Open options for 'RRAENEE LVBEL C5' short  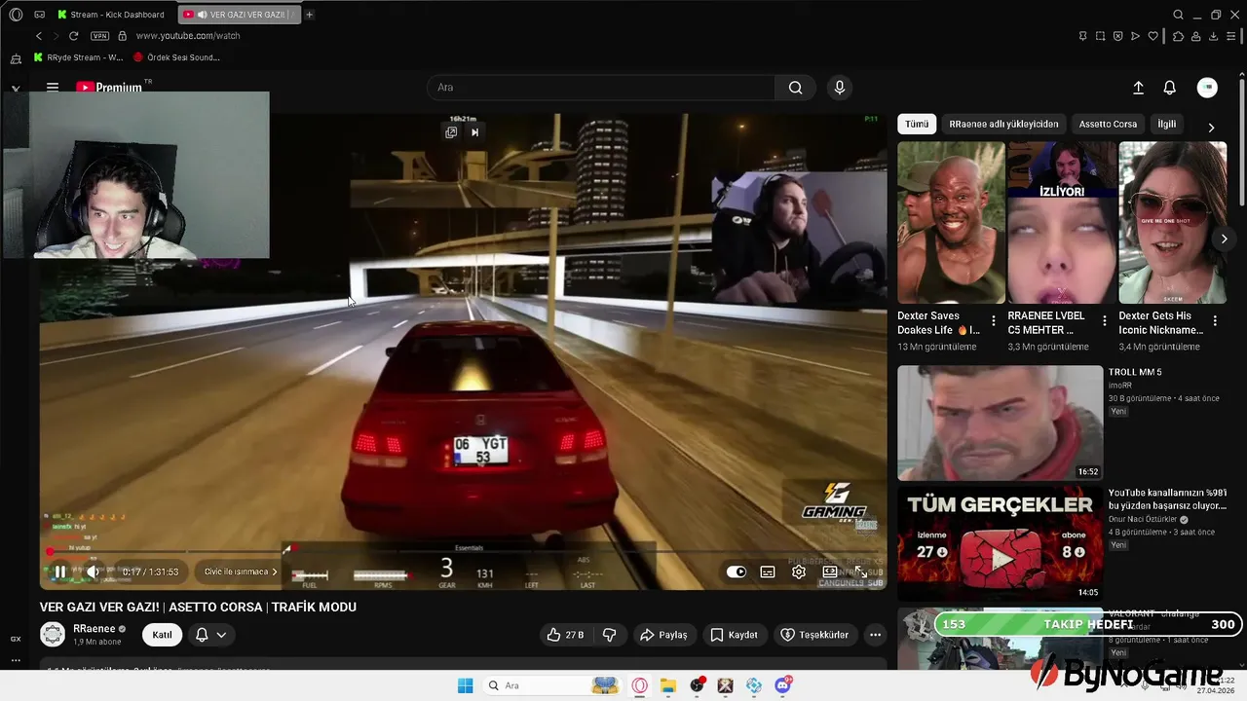pos(1105,321)
